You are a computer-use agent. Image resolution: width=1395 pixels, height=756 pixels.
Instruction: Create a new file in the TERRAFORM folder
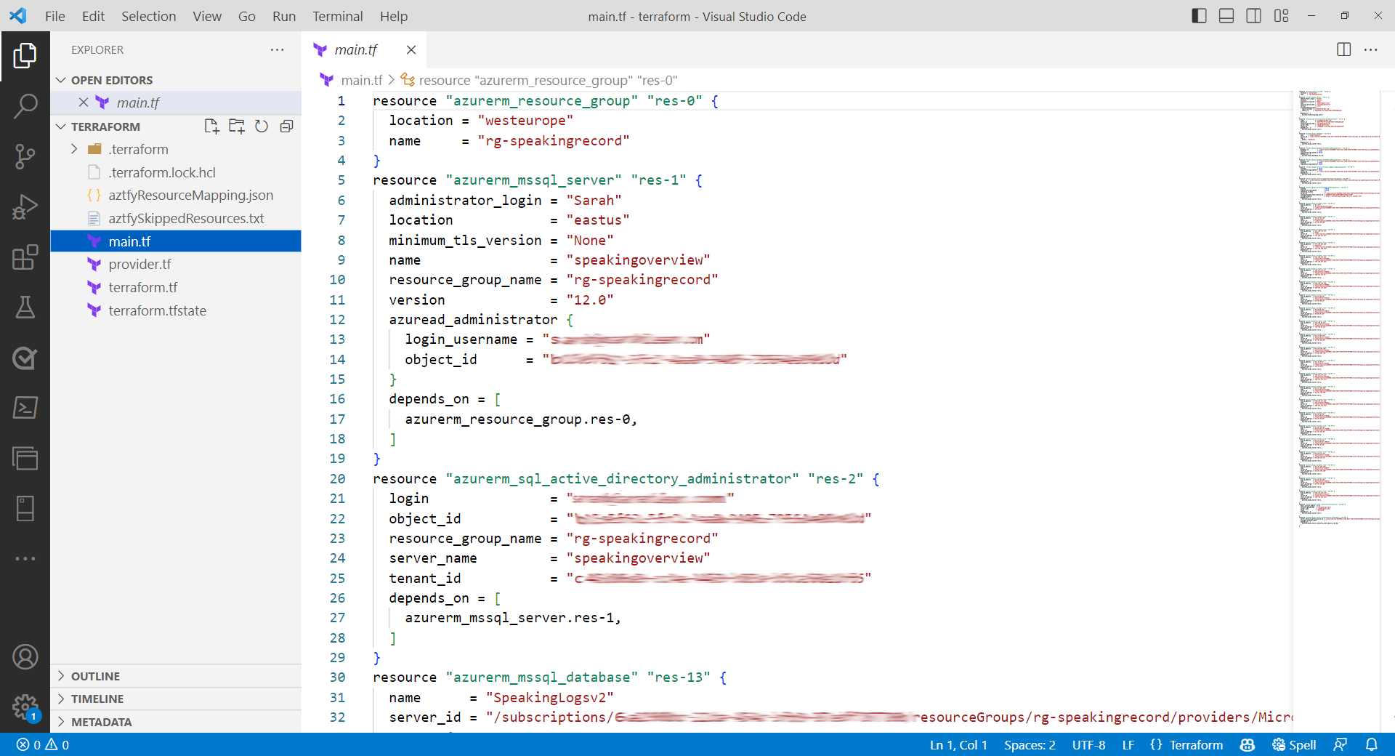[x=211, y=126]
